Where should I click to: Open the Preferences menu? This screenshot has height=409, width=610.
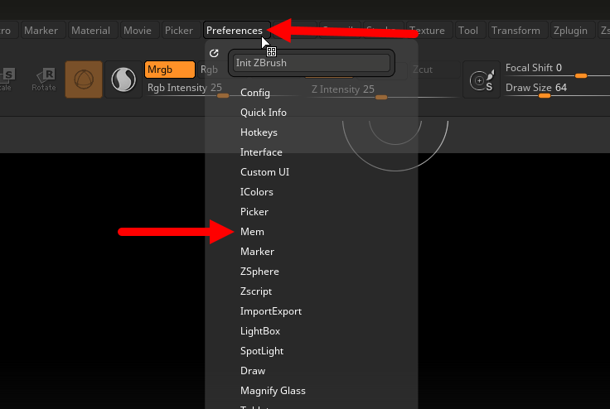tap(236, 31)
